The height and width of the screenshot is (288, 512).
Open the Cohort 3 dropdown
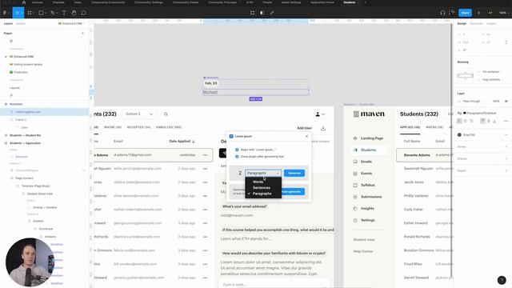[139, 114]
